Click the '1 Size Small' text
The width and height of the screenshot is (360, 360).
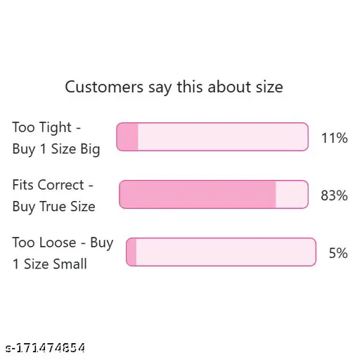pos(49,264)
